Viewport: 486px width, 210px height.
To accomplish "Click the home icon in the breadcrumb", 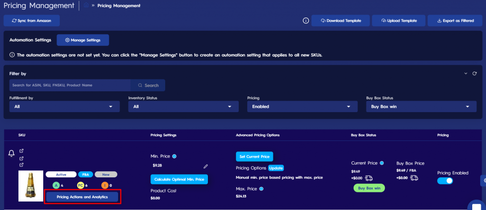I will (x=86, y=5).
